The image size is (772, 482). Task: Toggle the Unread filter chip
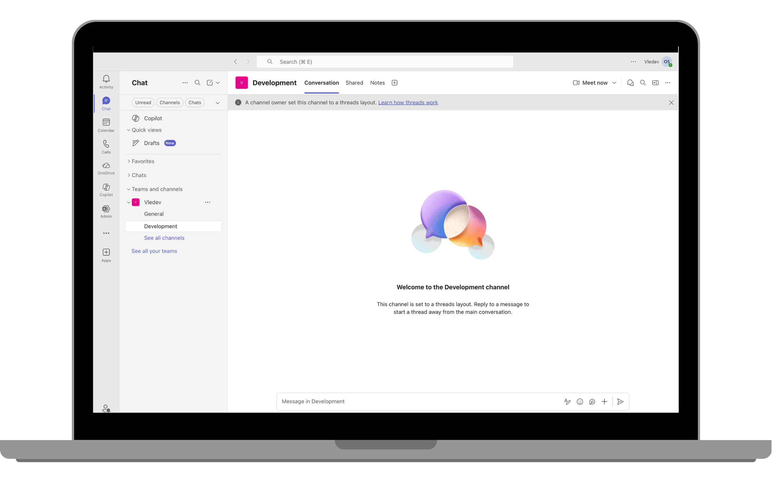pos(143,102)
